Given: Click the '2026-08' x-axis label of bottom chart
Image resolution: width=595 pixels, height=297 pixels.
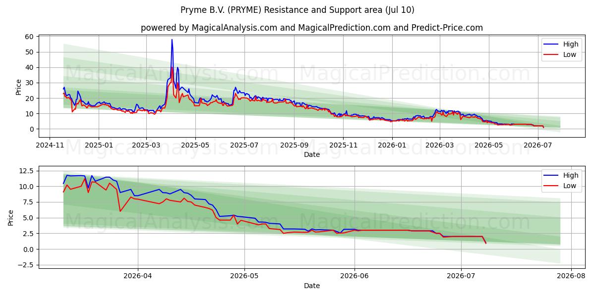Looking at the screenshot, I should click(x=571, y=277).
